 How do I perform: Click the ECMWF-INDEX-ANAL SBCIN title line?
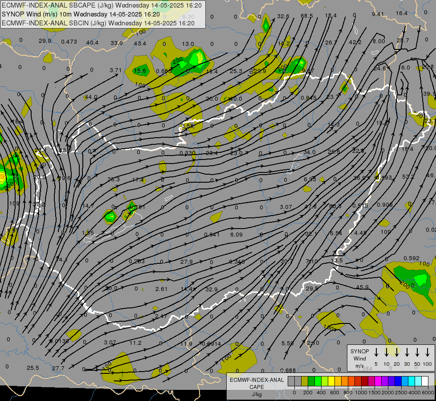pyautogui.click(x=98, y=23)
